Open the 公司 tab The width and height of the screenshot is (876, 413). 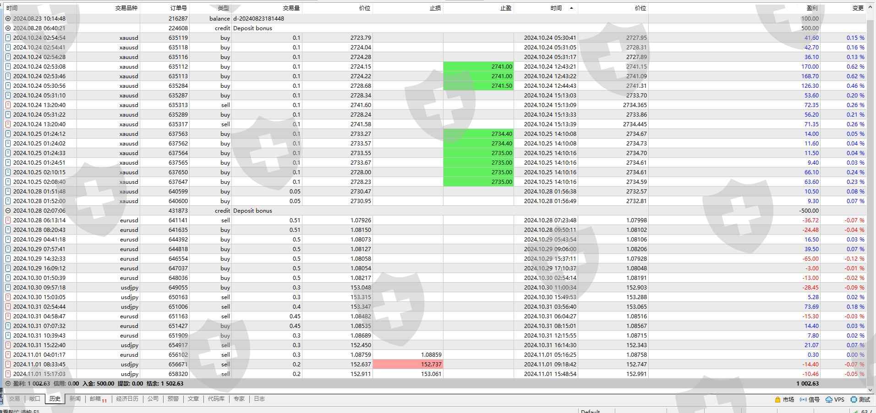click(x=153, y=399)
